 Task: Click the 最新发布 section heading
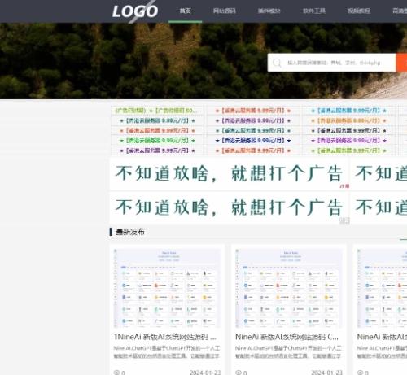pyautogui.click(x=130, y=232)
